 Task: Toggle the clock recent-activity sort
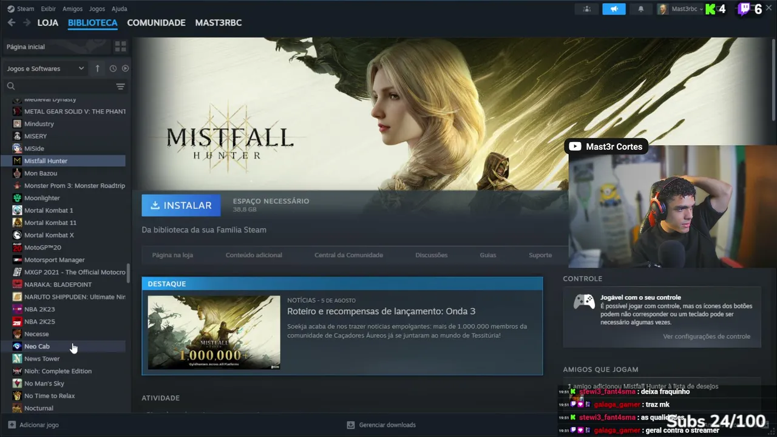coord(113,69)
